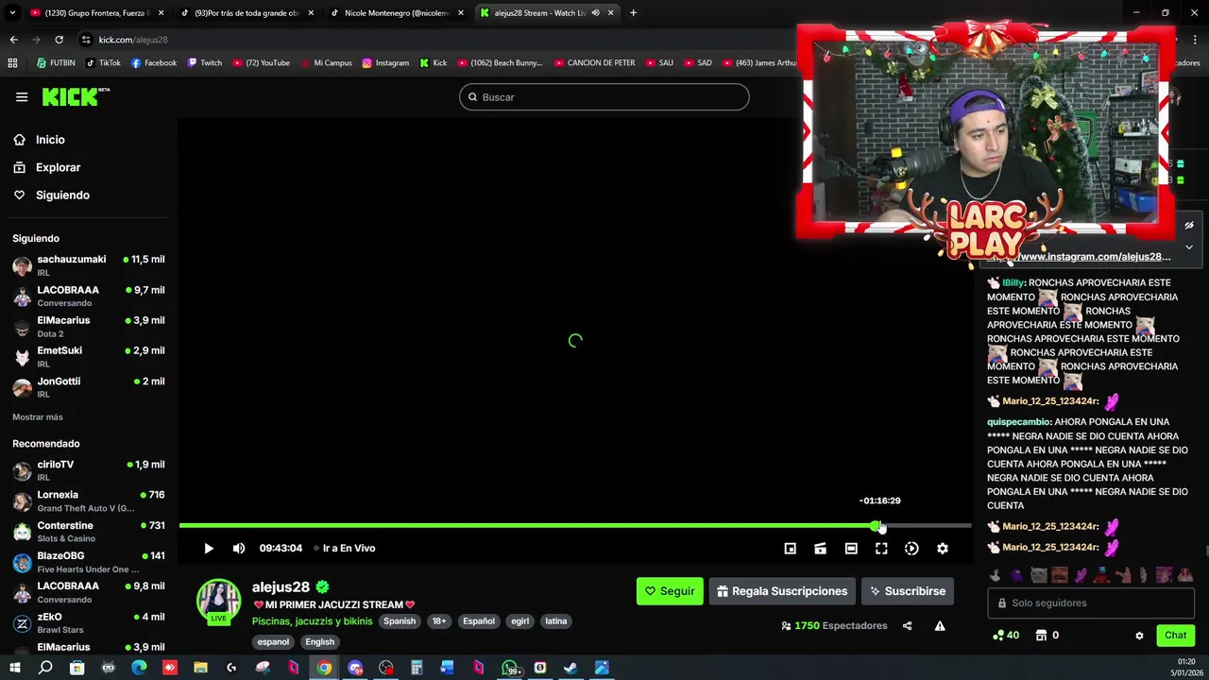Open the Kick hamburger sidebar menu
Viewport: 1209px width, 680px height.
[x=22, y=96]
